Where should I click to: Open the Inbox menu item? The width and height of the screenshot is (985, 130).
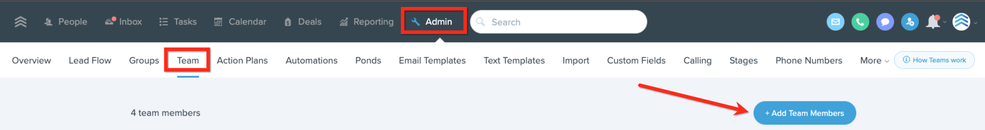(x=123, y=21)
